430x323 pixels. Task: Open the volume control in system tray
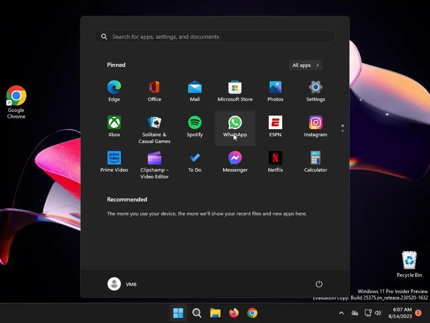(x=378, y=313)
